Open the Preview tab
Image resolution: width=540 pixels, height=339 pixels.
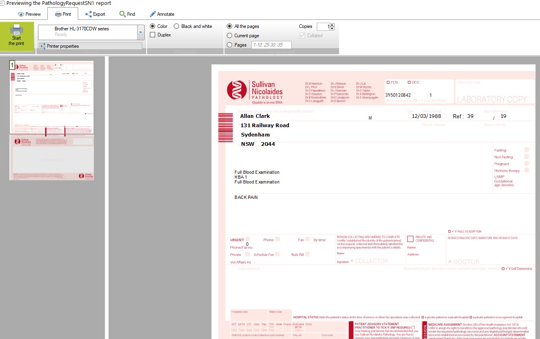(29, 14)
